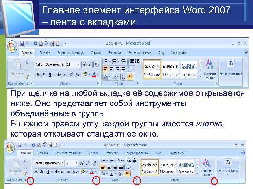Screen dimensions: 253x189
Task: Click Grow Font icon in the upper ribbon
Action: pos(84,65)
